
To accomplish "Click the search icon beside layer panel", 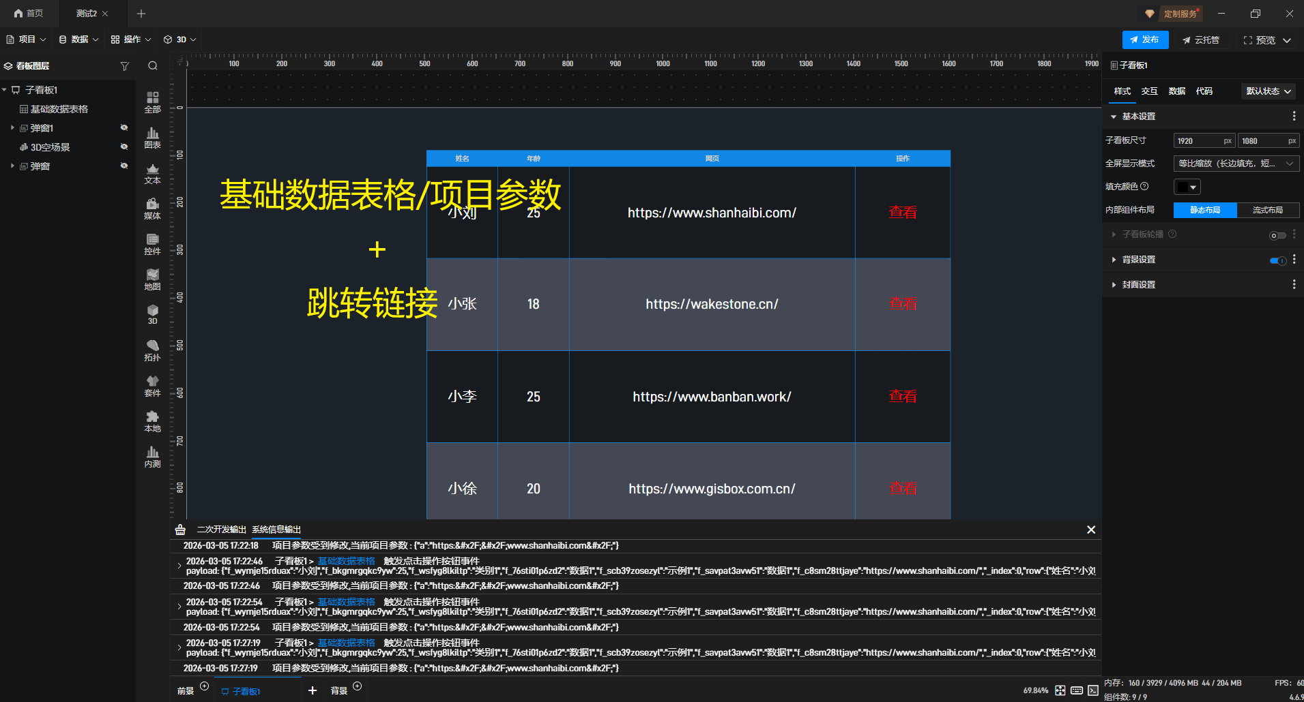I will click(x=153, y=66).
